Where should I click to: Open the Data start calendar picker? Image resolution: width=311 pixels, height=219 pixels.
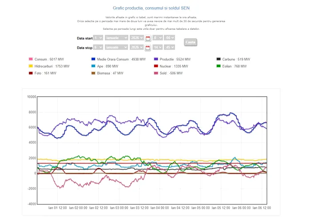tap(148, 38)
